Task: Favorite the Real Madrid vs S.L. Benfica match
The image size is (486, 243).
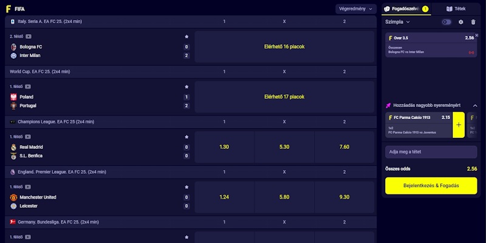Action: pyautogui.click(x=187, y=137)
